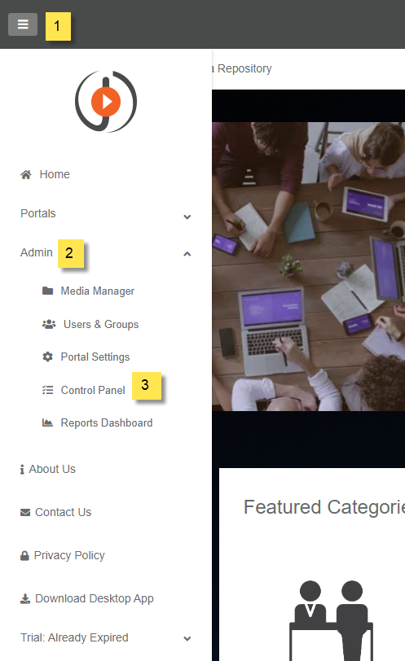Collapse the Admin section chevron
Screen dimensions: 405x661
(187, 254)
